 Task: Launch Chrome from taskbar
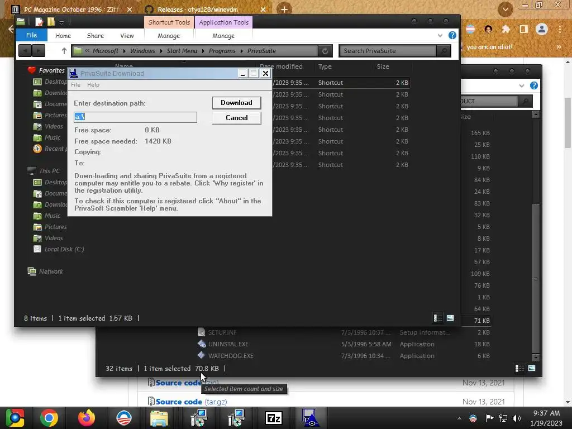coord(49,418)
